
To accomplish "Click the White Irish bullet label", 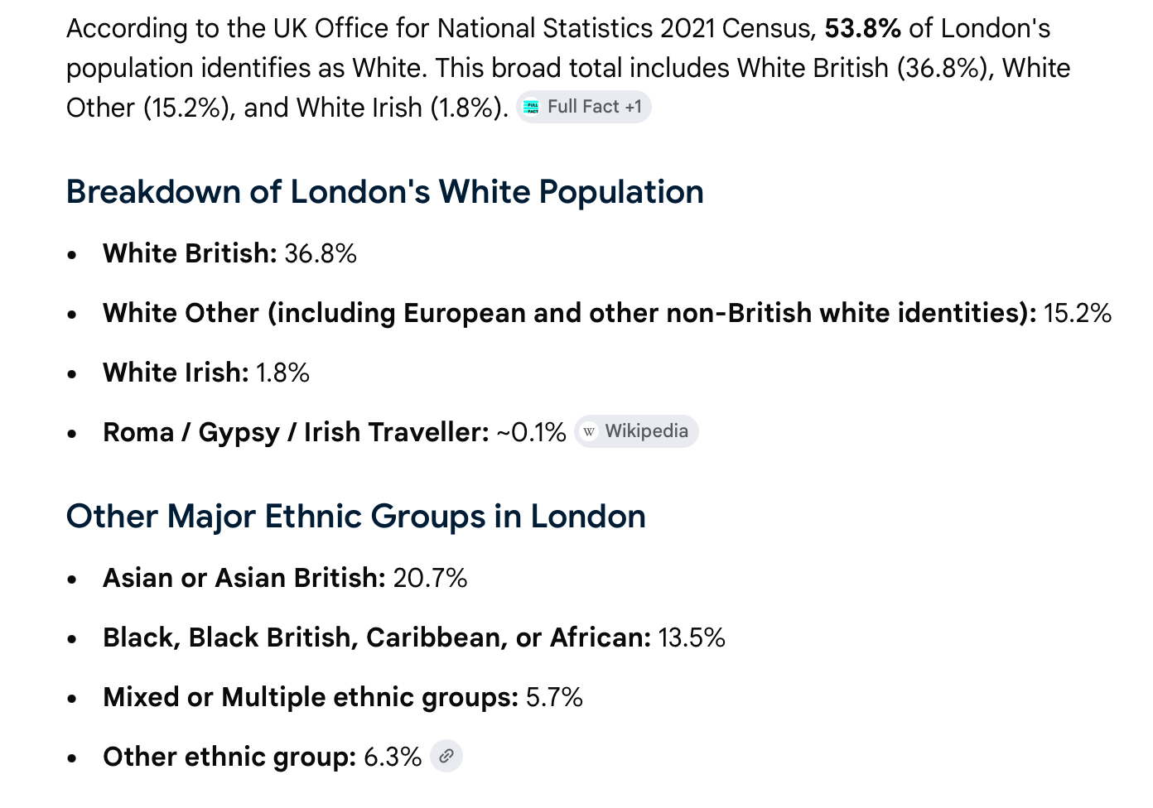I will click(176, 373).
